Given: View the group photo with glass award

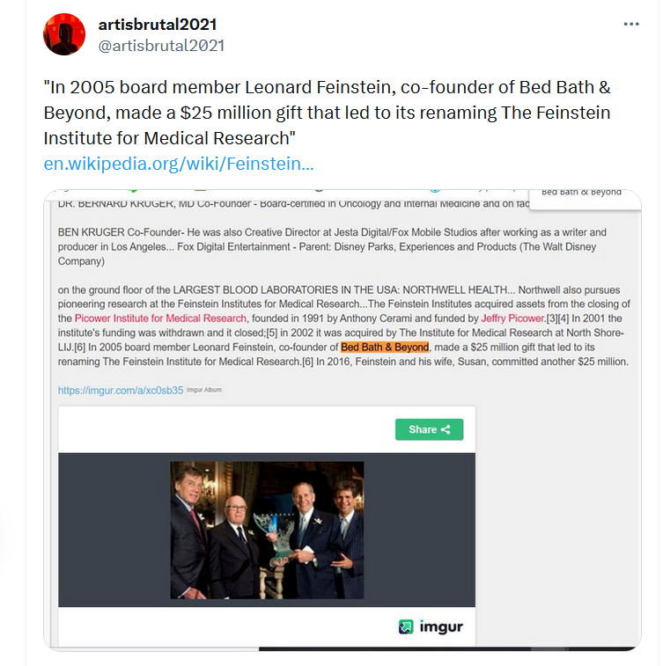Looking at the screenshot, I should [x=267, y=531].
